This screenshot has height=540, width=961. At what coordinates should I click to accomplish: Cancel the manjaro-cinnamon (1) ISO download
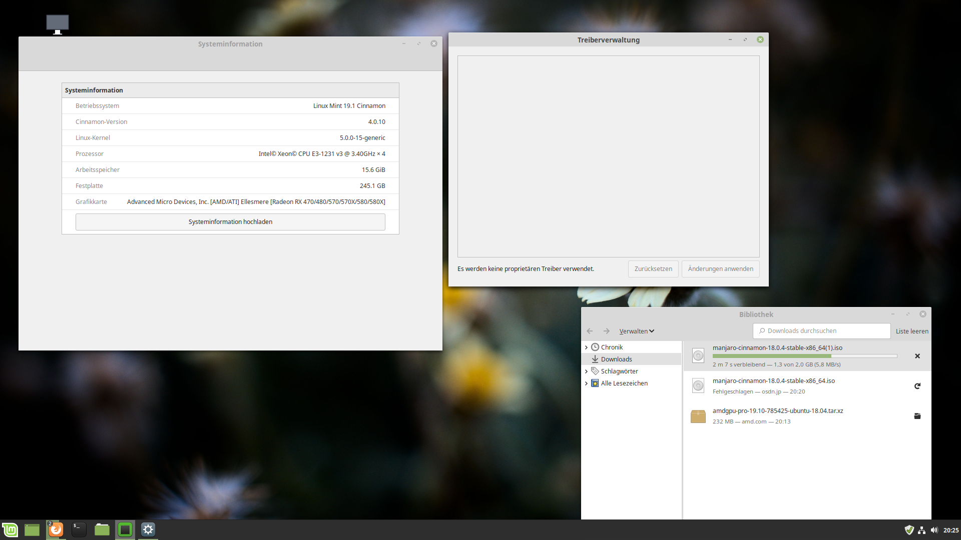pos(917,356)
